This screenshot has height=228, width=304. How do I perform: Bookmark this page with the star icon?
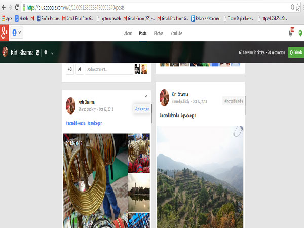click(298, 8)
